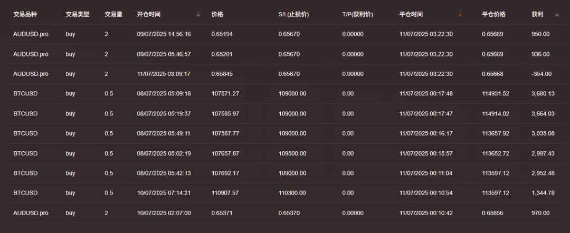Screen dimensions: 570x233
Task: Click the 交易量 column header
Action: 113,15
